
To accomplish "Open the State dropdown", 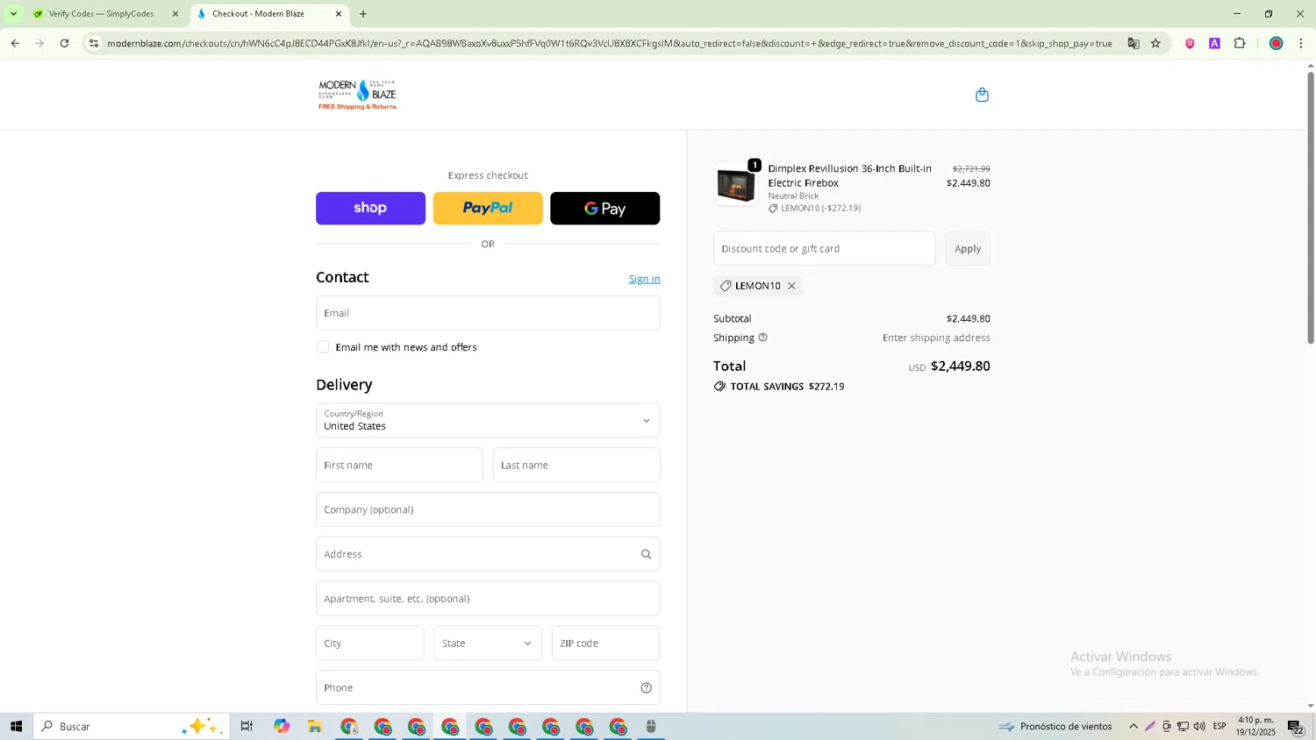I will [488, 644].
